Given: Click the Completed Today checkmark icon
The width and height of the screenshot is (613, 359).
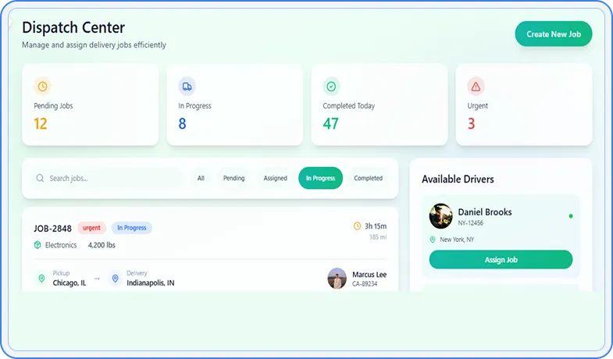Looking at the screenshot, I should pyautogui.click(x=331, y=87).
